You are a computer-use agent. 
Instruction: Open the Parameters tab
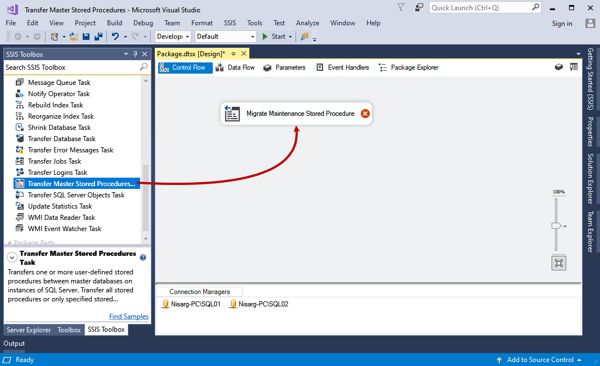(284, 67)
